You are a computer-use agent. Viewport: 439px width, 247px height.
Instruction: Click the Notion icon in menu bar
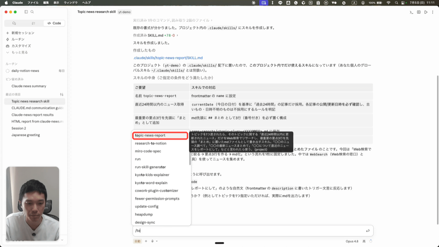click(310, 3)
